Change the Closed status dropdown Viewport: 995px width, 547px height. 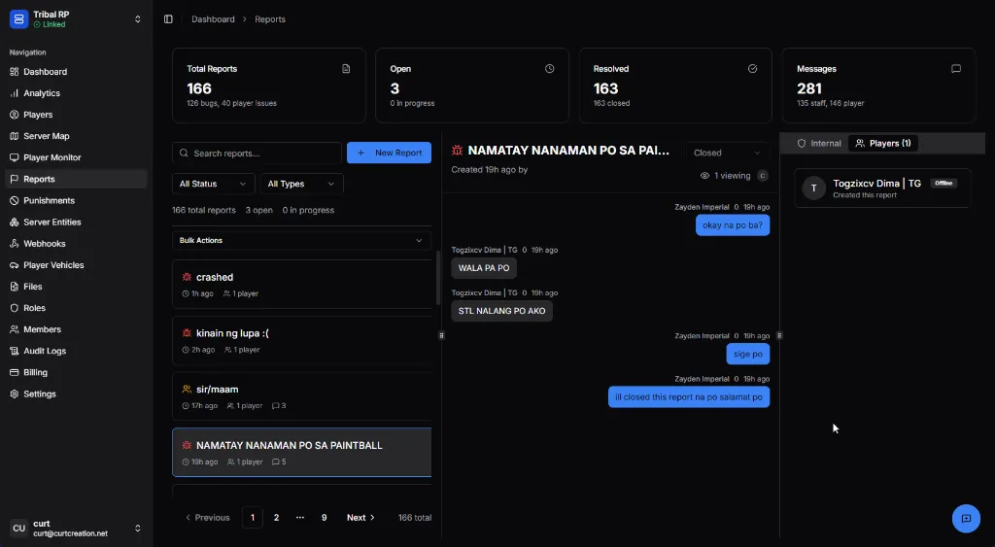727,153
